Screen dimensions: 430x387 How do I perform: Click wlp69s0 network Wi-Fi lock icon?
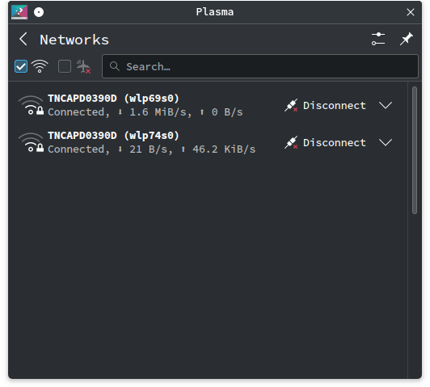(31, 105)
